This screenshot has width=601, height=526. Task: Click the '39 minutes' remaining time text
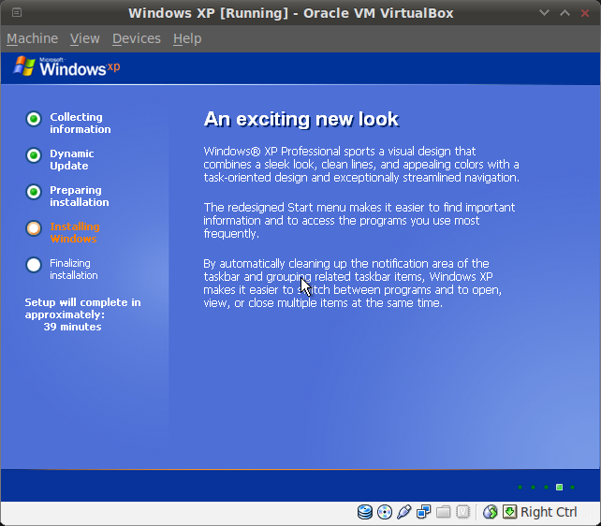pos(72,327)
